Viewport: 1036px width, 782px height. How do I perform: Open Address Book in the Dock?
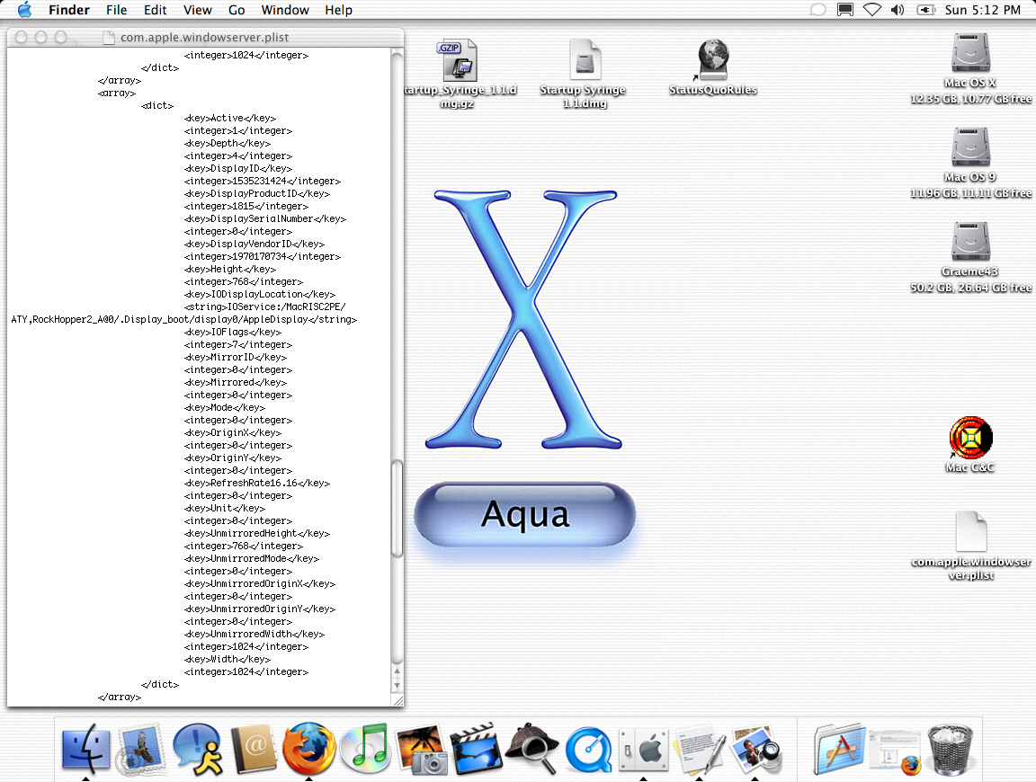253,750
